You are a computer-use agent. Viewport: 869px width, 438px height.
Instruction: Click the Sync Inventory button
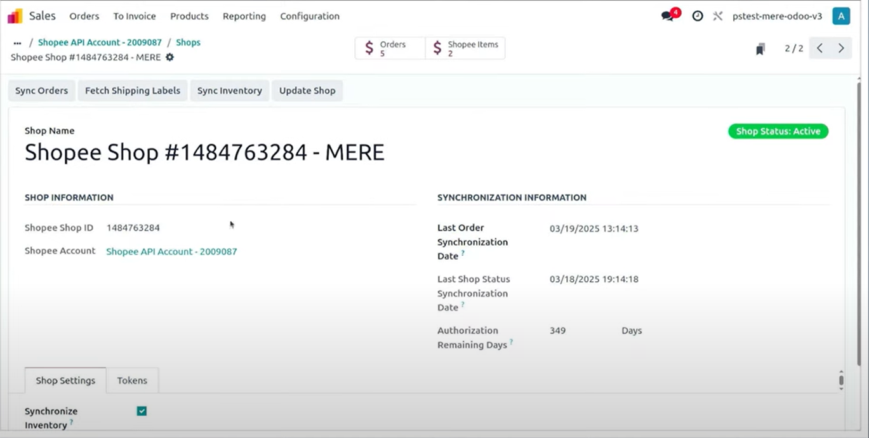(x=230, y=91)
